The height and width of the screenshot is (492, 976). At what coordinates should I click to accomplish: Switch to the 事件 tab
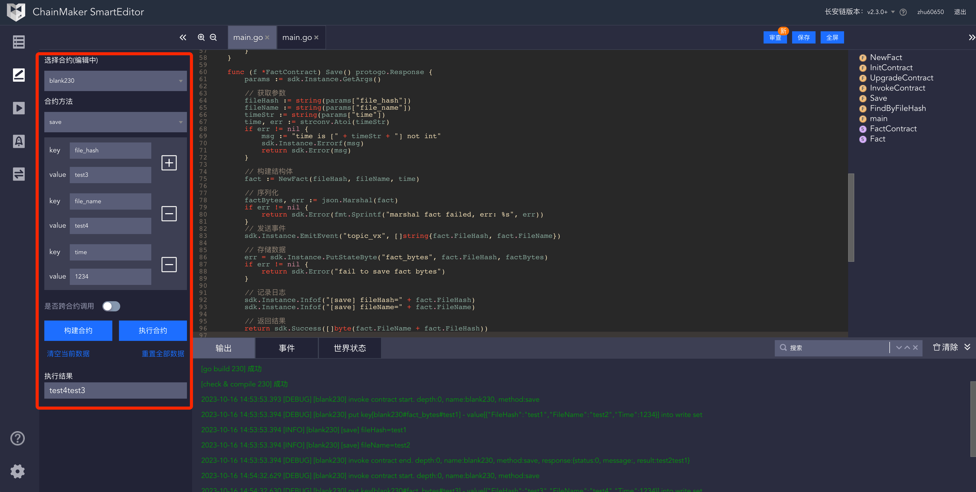click(x=287, y=348)
